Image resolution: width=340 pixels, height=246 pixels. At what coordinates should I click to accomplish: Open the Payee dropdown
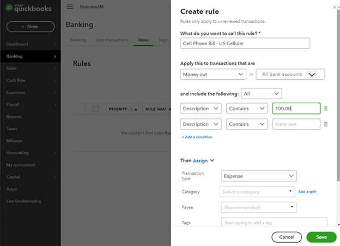tap(259, 207)
